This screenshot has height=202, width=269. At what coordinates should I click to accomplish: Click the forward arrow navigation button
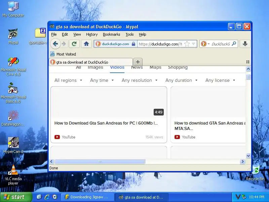64,44
